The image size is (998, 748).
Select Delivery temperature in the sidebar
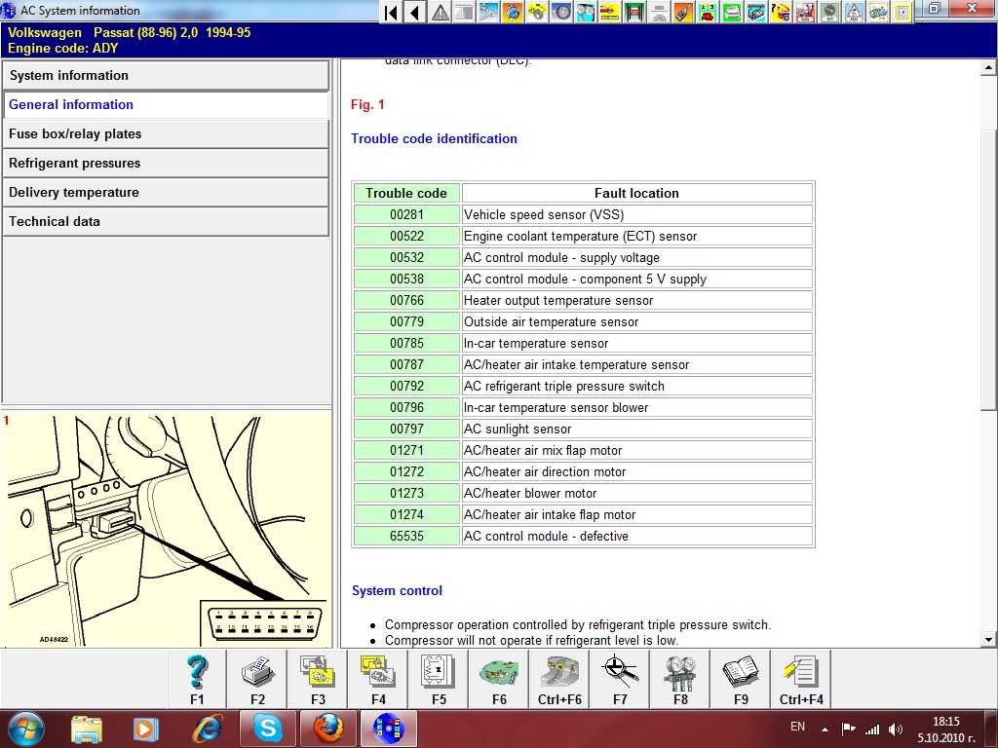(166, 193)
